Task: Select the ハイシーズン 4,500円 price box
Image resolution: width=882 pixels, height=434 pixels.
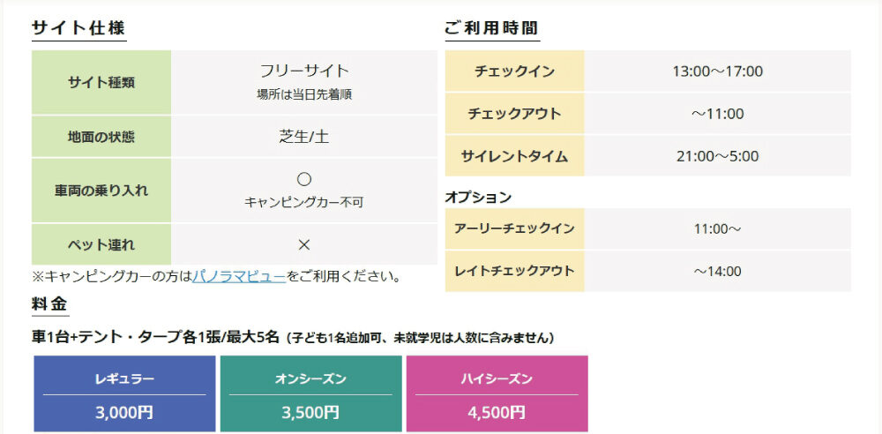Action: tap(497, 393)
